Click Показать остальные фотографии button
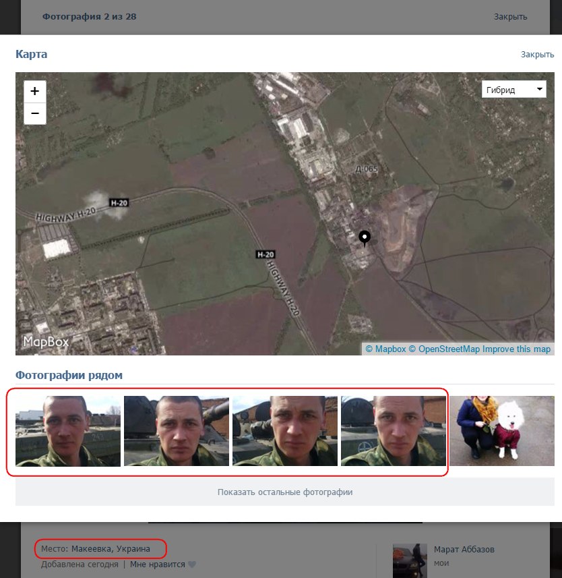This screenshot has height=578, width=562. (x=285, y=492)
